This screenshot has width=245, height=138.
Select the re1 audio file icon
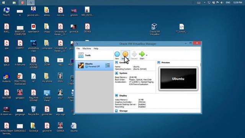point(33,78)
